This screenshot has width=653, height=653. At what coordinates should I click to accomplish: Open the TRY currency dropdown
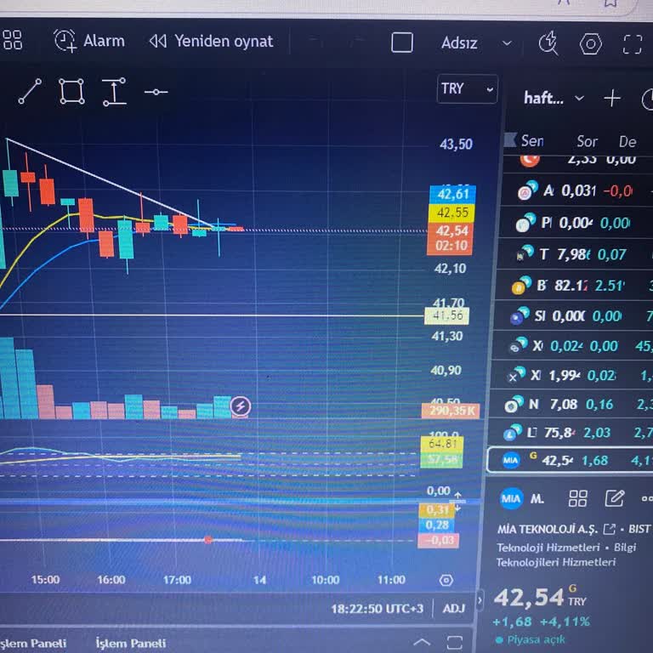click(468, 88)
